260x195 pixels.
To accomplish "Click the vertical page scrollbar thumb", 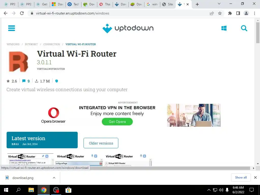I will pyautogui.click(x=258, y=33).
